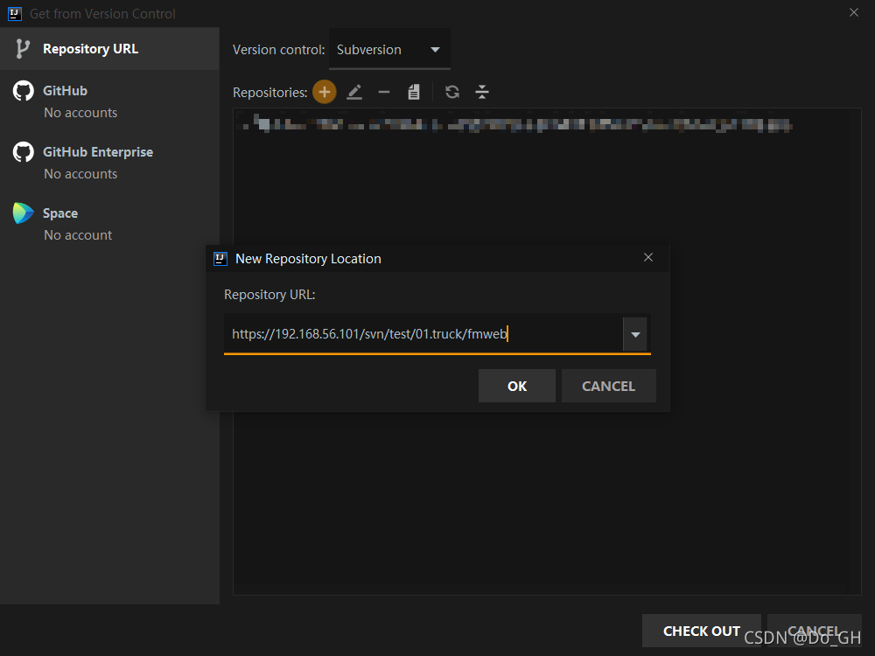Click the 'Repositories:' label
This screenshot has height=656, width=875.
pos(270,93)
